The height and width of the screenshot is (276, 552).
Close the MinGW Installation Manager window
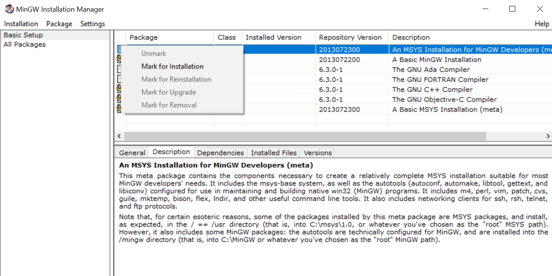point(540,9)
